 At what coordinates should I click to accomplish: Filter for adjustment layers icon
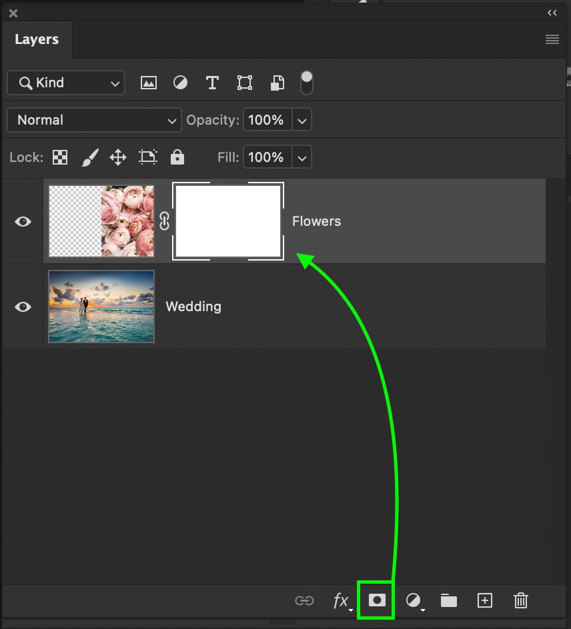[180, 83]
